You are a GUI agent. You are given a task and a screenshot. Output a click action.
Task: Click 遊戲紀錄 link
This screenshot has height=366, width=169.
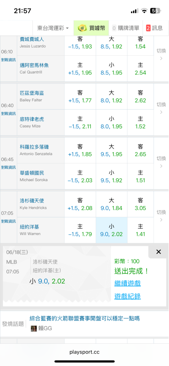pyautogui.click(x=127, y=296)
